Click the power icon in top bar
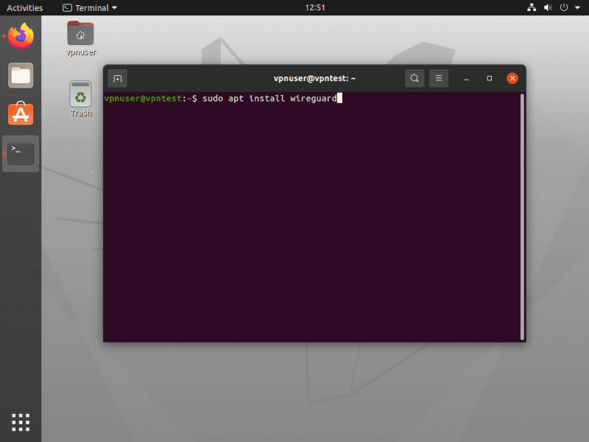This screenshot has height=442, width=589. pyautogui.click(x=563, y=8)
